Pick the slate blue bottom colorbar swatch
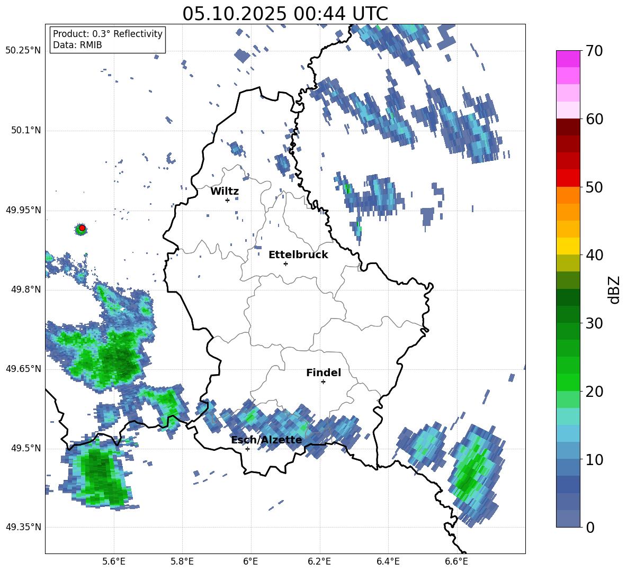Image resolution: width=627 pixels, height=572 pixels. point(568,519)
